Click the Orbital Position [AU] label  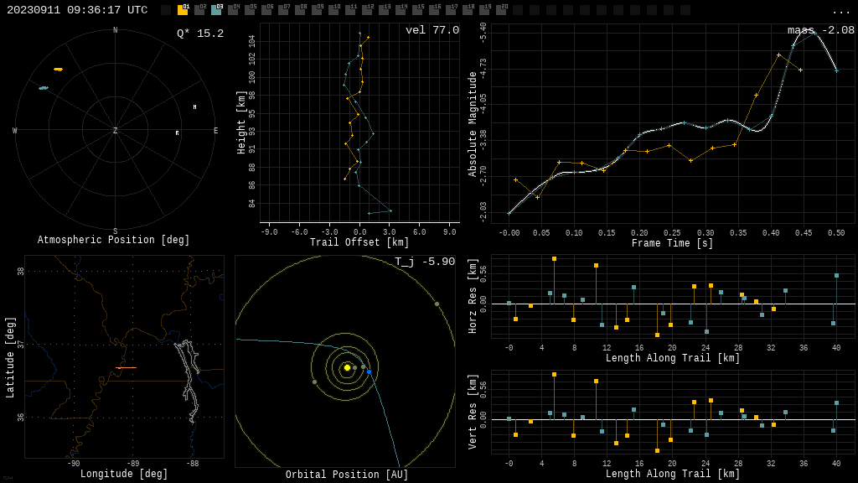pyautogui.click(x=347, y=475)
